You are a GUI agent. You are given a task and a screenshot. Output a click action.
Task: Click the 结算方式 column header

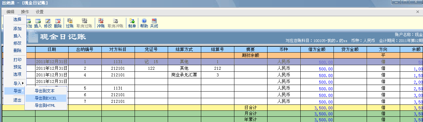(x=184, y=49)
